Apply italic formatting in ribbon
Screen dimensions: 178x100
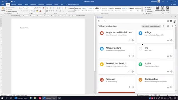click(x=22, y=11)
